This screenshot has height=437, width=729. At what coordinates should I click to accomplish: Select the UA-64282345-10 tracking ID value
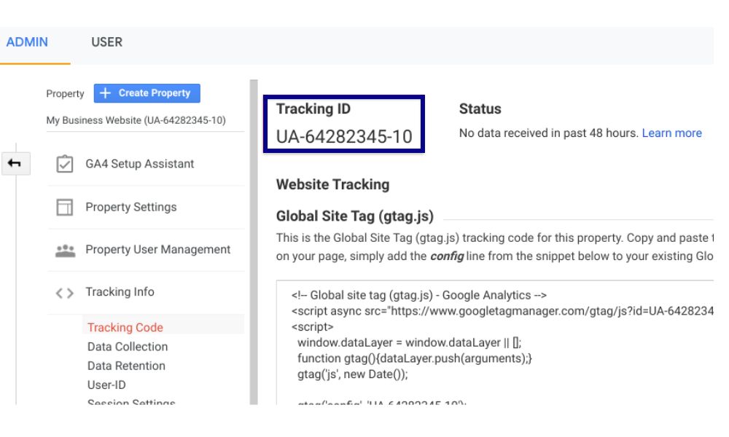[344, 136]
